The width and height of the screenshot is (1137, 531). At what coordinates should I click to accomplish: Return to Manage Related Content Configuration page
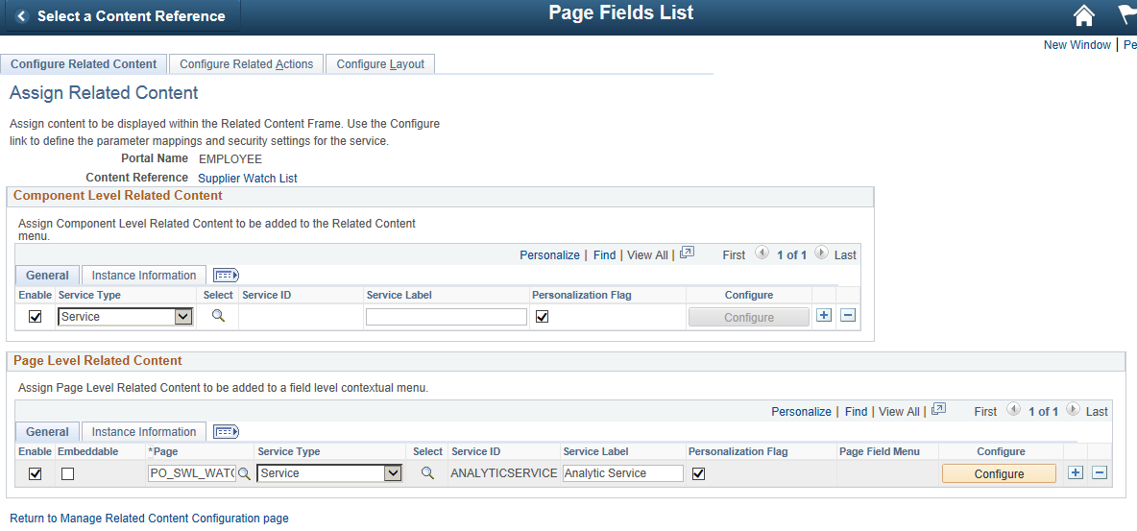[x=149, y=519]
